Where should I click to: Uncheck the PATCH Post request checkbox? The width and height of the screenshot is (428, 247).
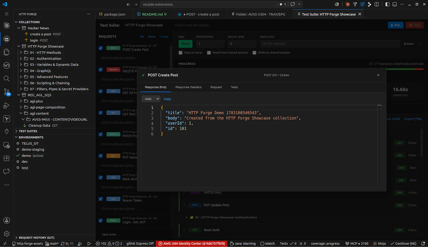pos(101,134)
